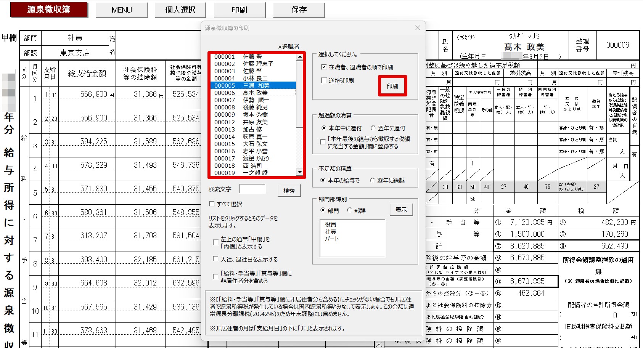
Task: Enable 逆から印刷 checkbox
Action: point(324,80)
